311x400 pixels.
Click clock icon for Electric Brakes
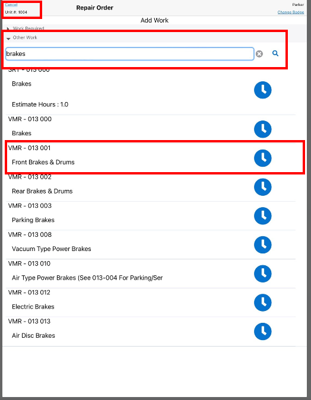point(262,303)
